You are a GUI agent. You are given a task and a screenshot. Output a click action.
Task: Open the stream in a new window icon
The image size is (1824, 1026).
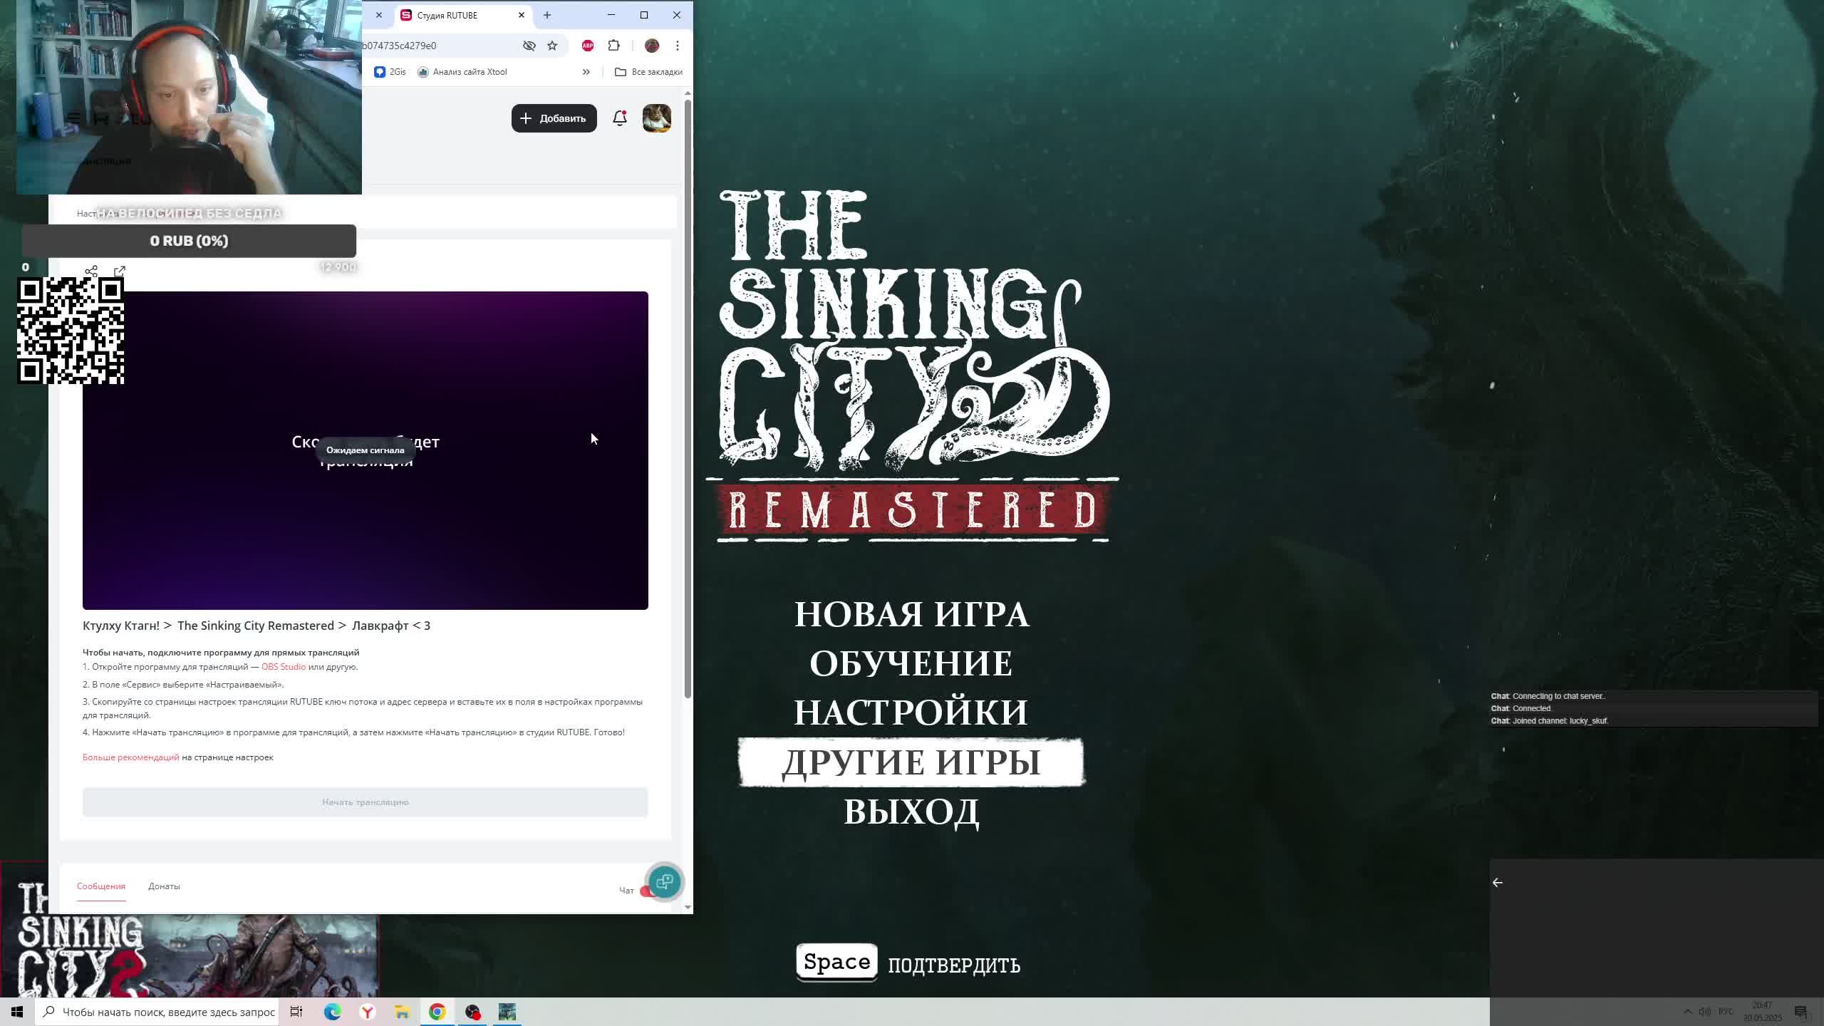(x=120, y=271)
